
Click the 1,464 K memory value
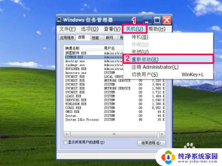coord(159,96)
